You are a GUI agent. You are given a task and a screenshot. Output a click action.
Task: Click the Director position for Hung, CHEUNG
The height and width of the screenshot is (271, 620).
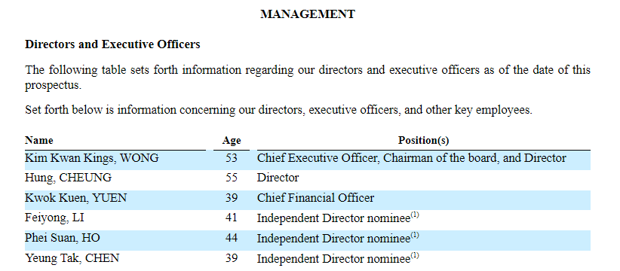tap(278, 178)
